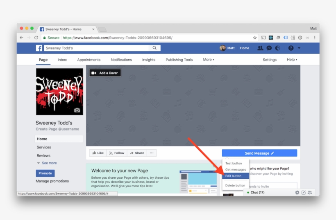Click the browser address bar URL

click(x=118, y=38)
